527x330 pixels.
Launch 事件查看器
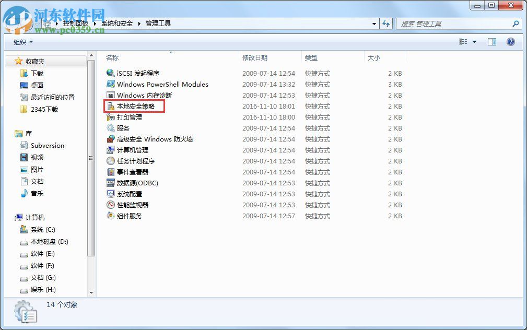coord(134,172)
